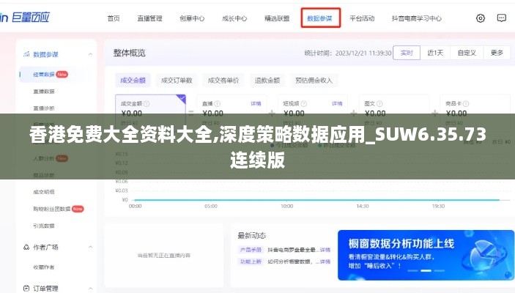
Task: Collapse the 订单管理 sidebar section
Action: pos(90,288)
